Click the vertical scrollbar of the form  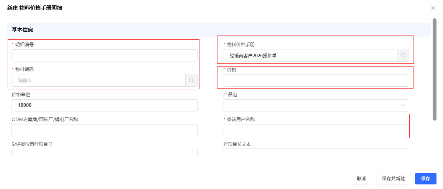434,69
